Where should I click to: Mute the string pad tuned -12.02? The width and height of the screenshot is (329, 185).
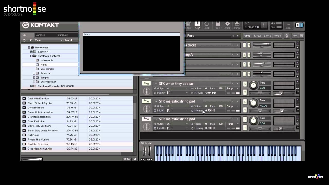point(245,110)
